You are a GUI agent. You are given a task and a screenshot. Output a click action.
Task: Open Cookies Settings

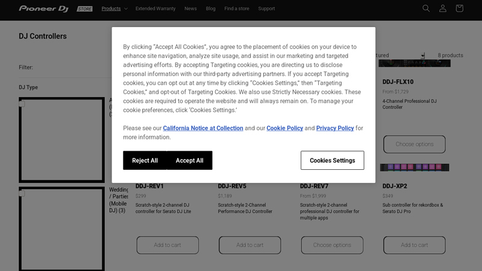[x=332, y=160]
